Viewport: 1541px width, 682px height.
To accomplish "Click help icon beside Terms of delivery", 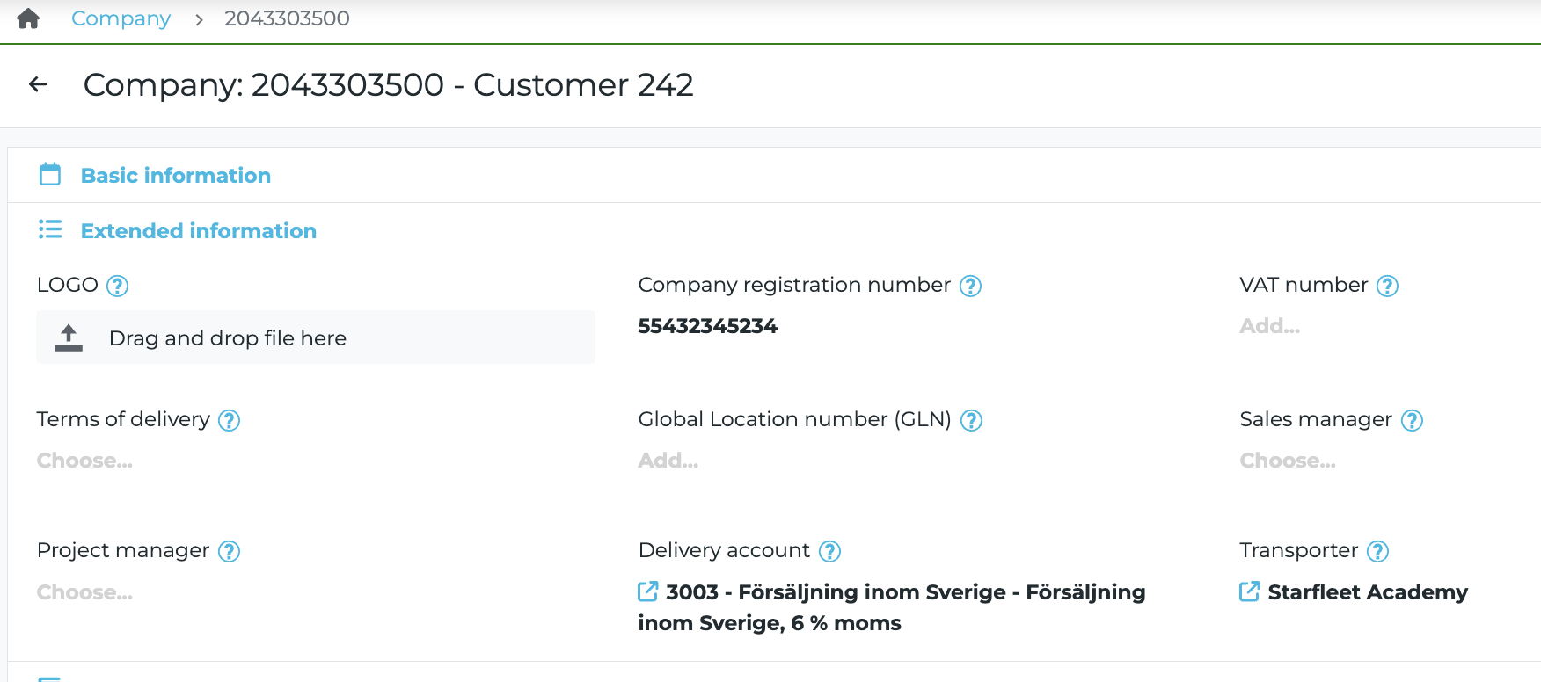I will point(229,420).
